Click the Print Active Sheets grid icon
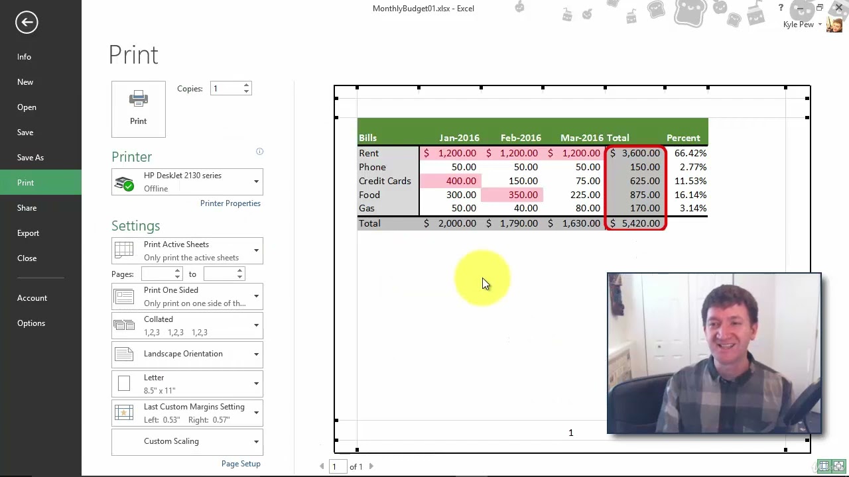The image size is (849, 477). [x=124, y=250]
